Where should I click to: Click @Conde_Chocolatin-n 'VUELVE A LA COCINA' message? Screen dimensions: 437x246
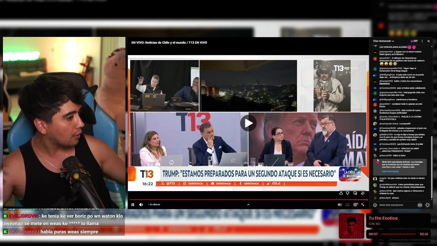click(400, 118)
